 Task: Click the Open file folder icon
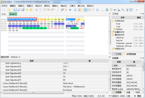[x=9, y=10]
